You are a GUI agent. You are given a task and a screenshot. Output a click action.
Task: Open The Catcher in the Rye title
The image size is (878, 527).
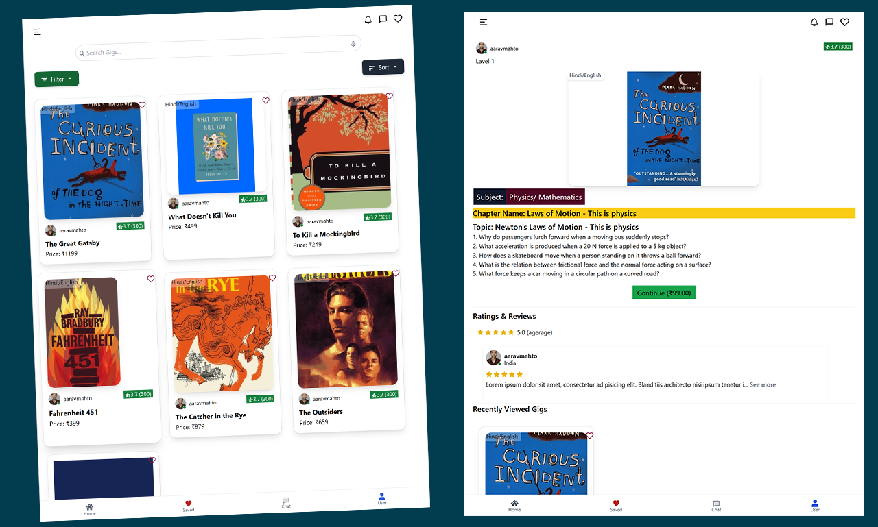pyautogui.click(x=211, y=416)
